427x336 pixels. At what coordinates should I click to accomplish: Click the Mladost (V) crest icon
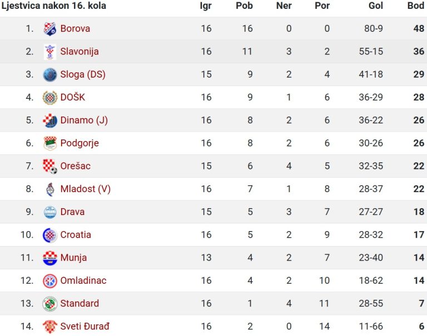click(x=50, y=189)
